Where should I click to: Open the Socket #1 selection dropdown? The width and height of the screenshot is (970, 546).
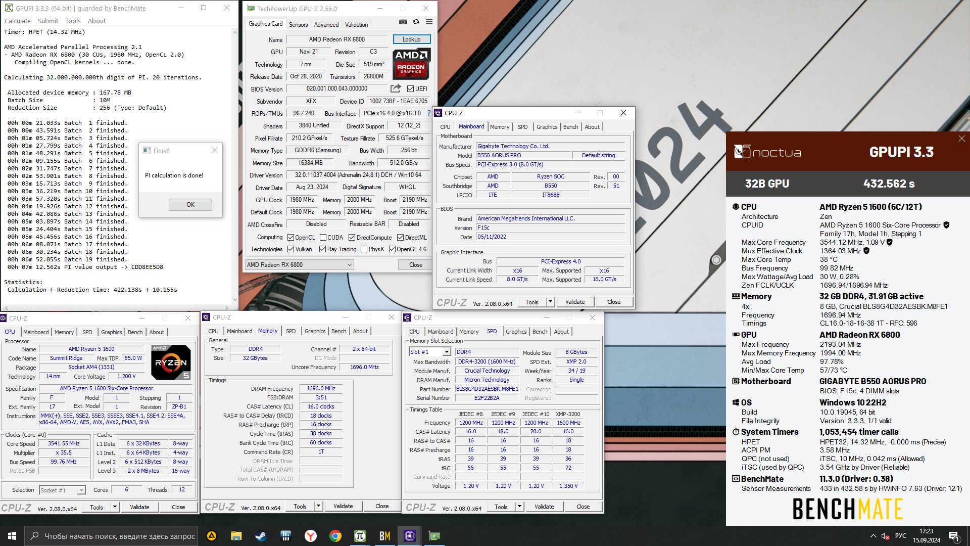(x=62, y=490)
